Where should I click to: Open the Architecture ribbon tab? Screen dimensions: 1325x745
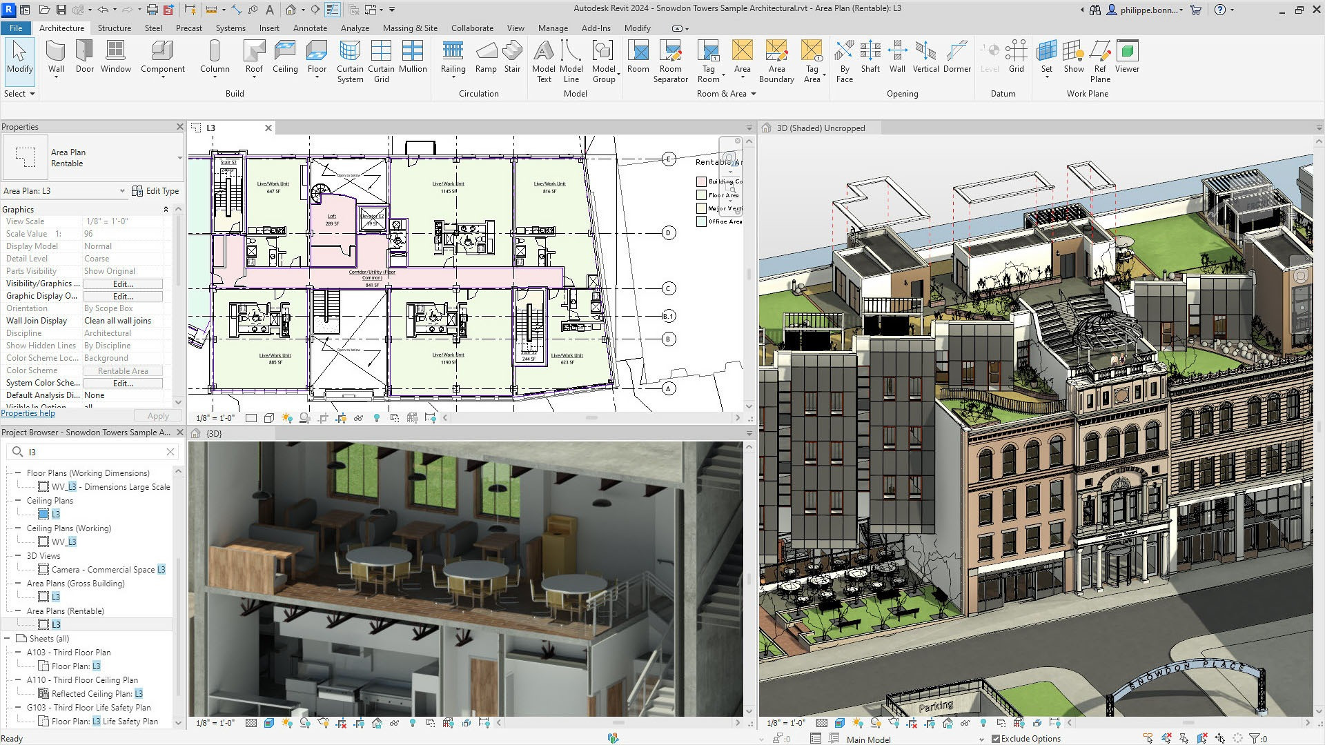click(61, 28)
